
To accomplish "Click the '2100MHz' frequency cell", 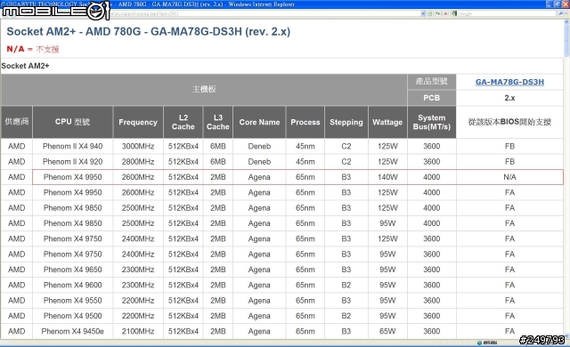I will click(138, 331).
